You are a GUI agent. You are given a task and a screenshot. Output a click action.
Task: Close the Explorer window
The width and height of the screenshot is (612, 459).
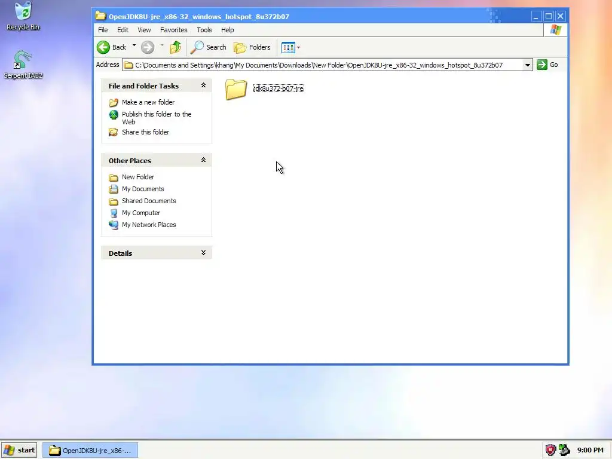point(561,16)
